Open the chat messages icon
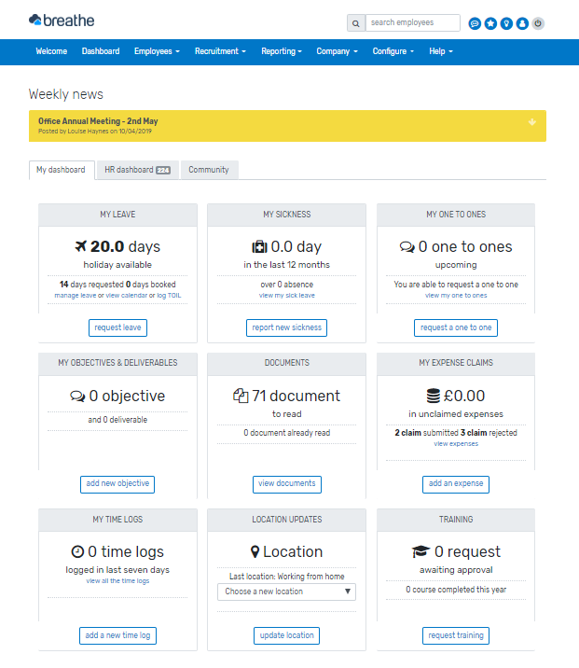The height and width of the screenshot is (668, 579). pyautogui.click(x=475, y=23)
